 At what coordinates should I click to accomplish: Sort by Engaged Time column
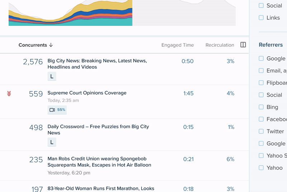pyautogui.click(x=177, y=45)
